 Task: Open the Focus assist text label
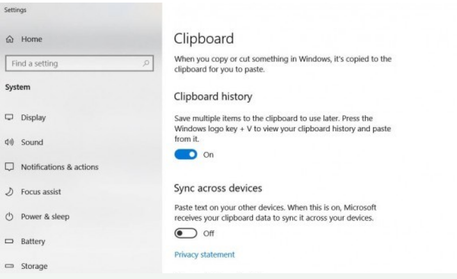click(x=42, y=191)
